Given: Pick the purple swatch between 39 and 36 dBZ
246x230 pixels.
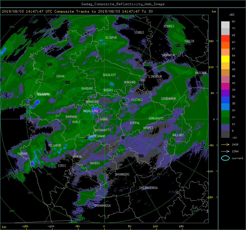Looking at the screenshot, I should point(225,93).
